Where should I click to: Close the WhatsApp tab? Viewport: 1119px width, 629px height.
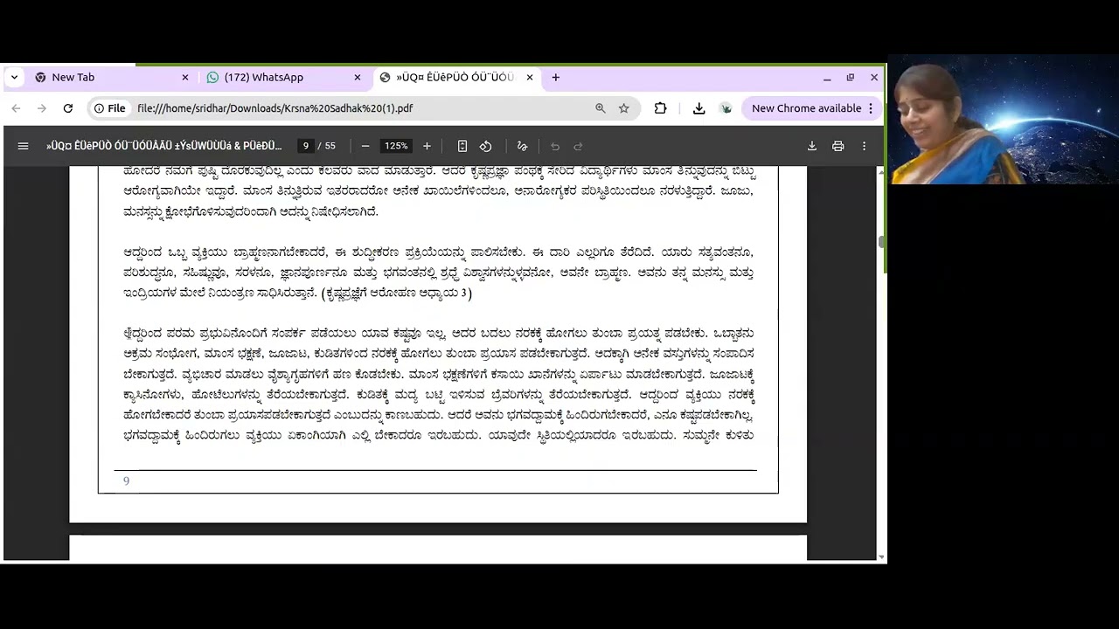[357, 77]
